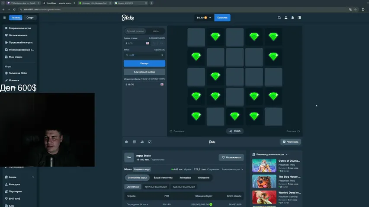This screenshot has width=369, height=207.
Task: Open the browser tab list chevron
Action: pos(3,3)
